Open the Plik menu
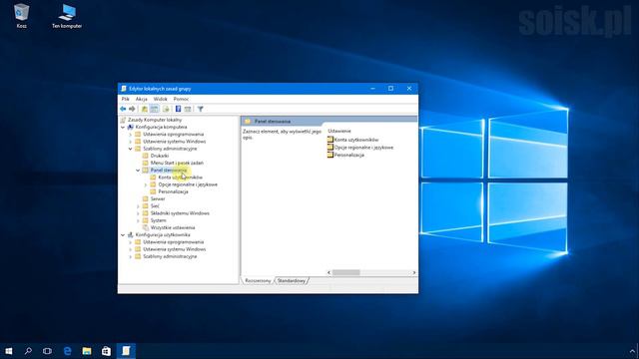Screen dimensions: 639x359 (x=126, y=99)
